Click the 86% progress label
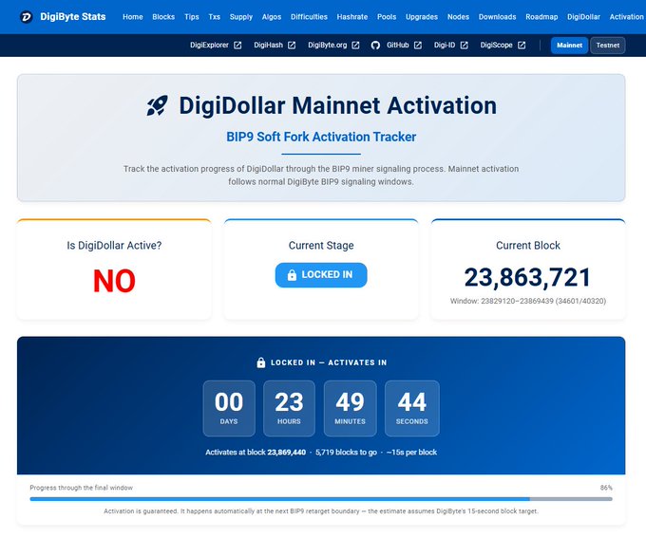 tap(606, 488)
